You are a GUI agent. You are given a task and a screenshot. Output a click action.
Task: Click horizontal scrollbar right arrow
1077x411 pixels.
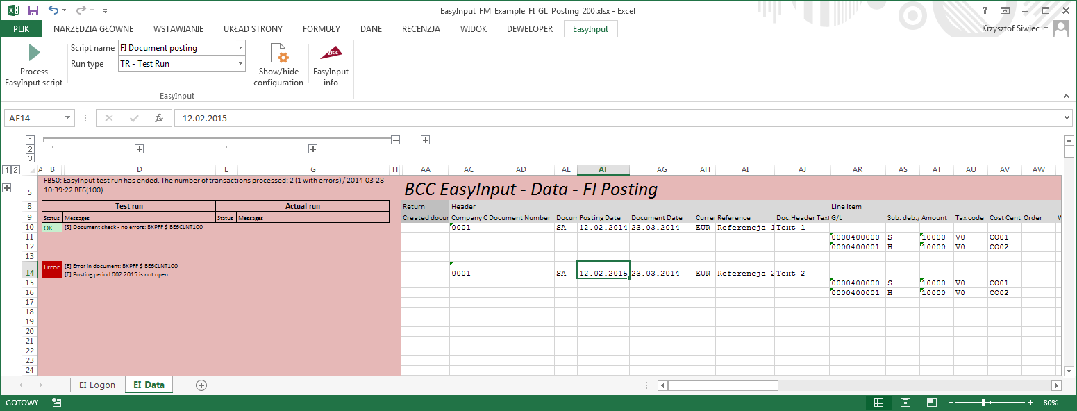[x=1056, y=385]
